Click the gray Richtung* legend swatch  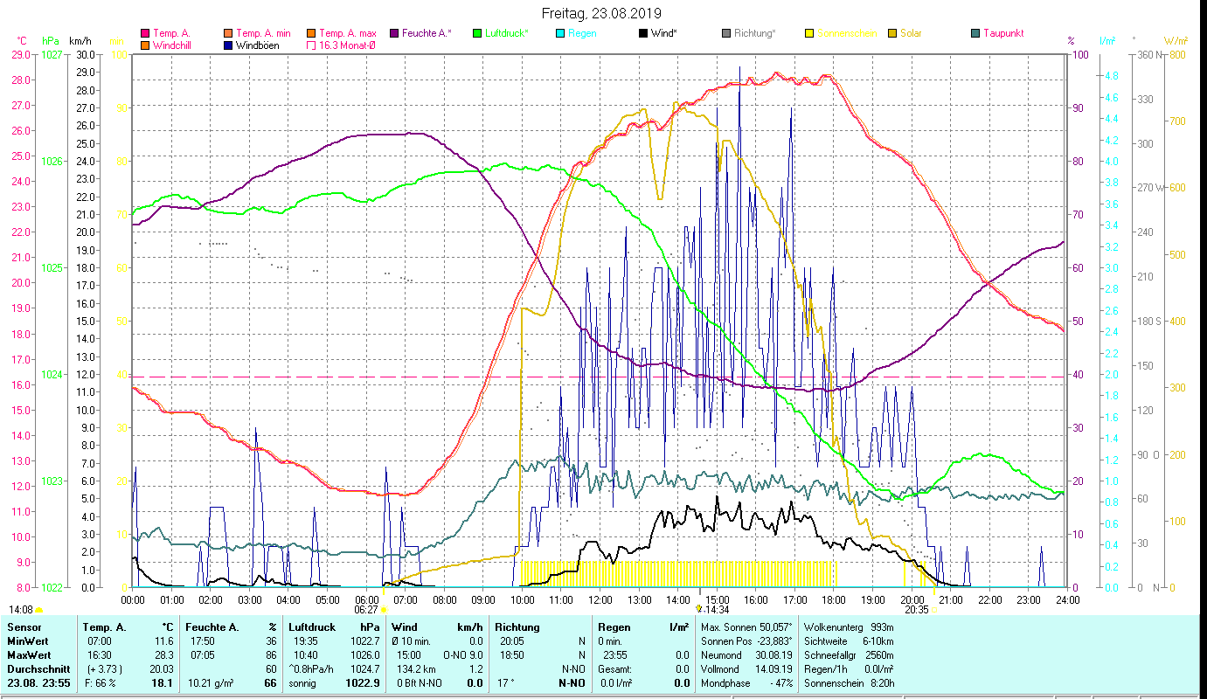pyautogui.click(x=726, y=33)
